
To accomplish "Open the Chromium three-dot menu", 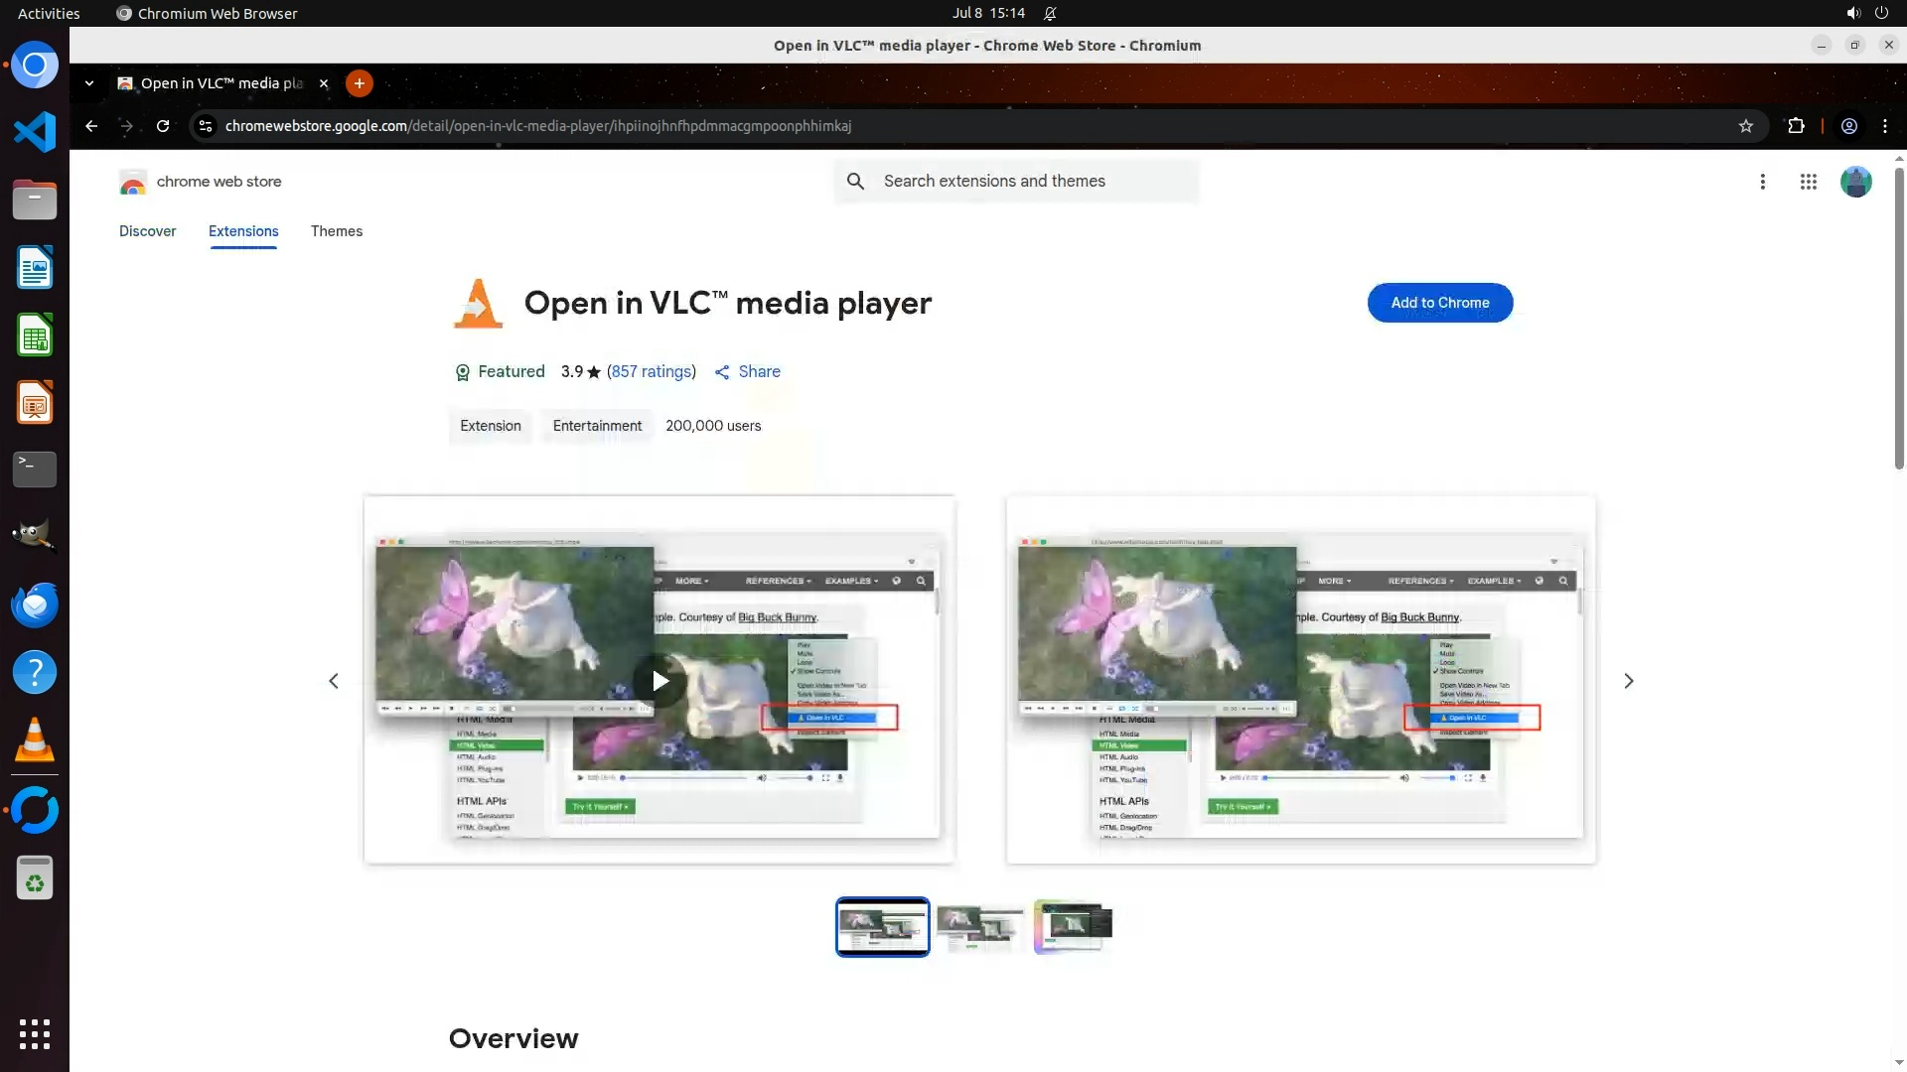I will (x=1885, y=126).
